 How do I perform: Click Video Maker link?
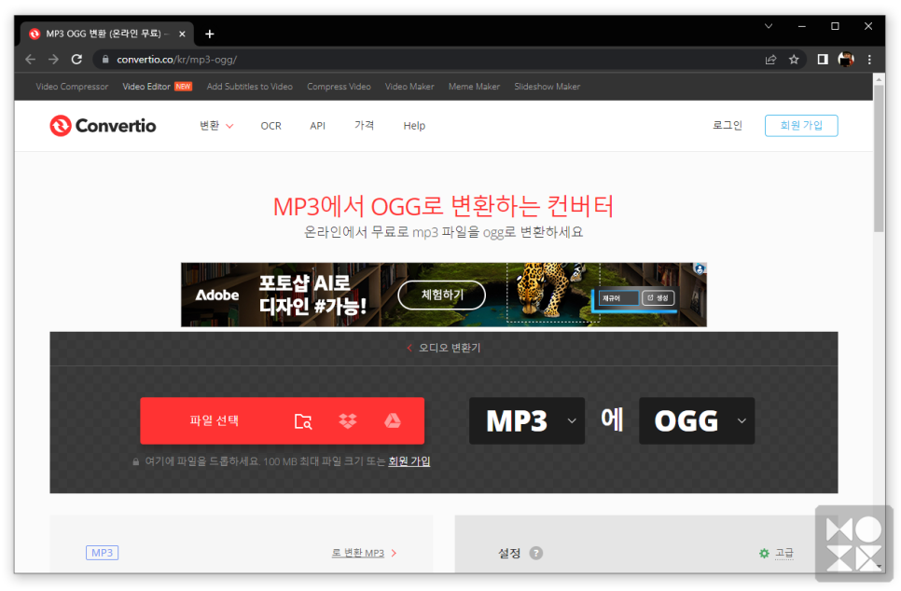(x=409, y=87)
